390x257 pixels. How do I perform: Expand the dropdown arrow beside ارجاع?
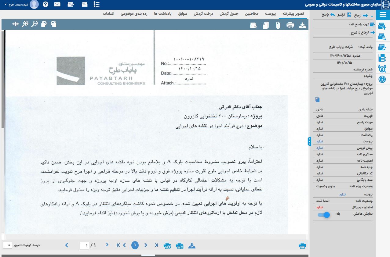click(x=372, y=16)
